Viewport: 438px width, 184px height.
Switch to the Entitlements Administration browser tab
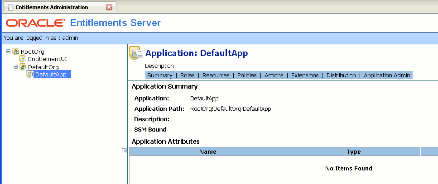[60, 7]
